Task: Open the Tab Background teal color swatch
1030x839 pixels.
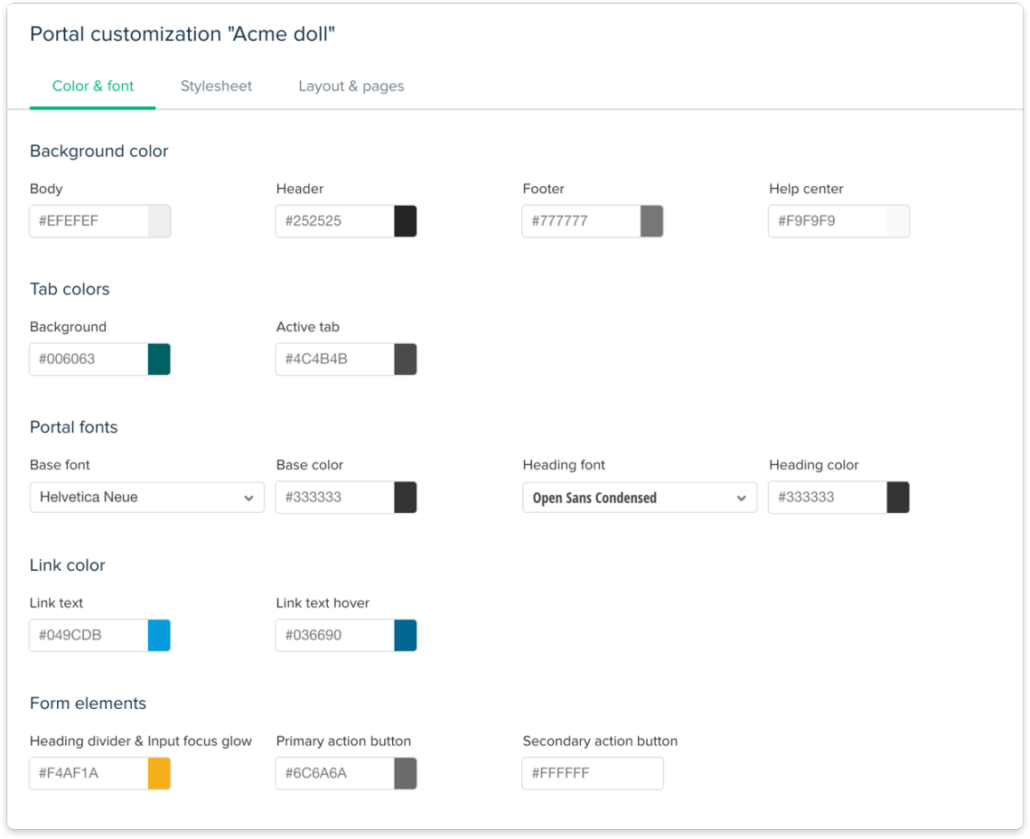Action: pos(159,359)
